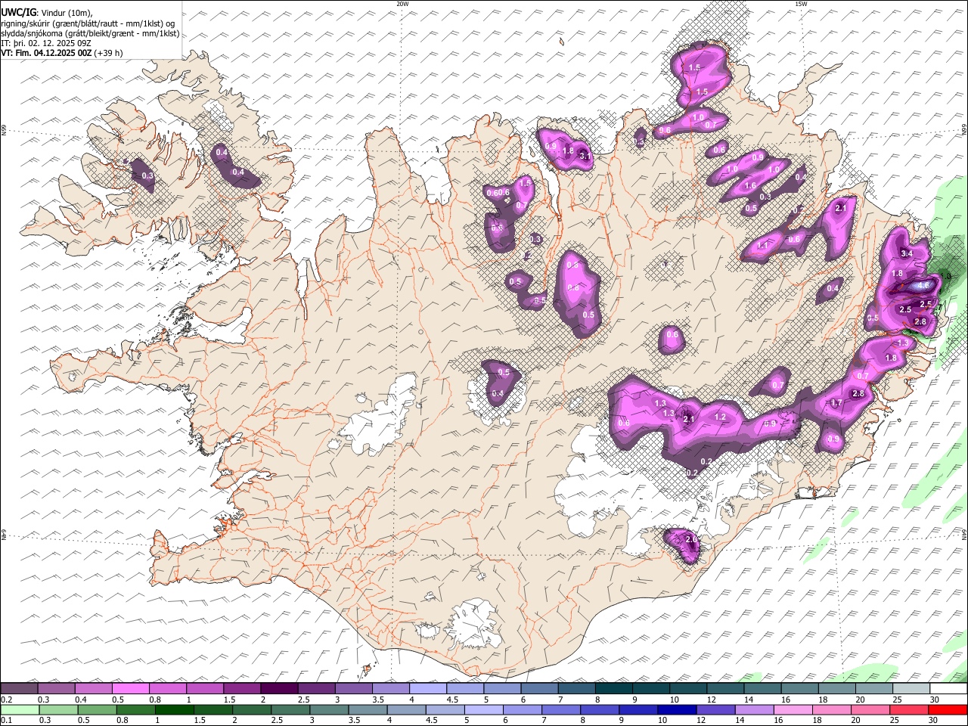Click the '2.0' value on the southern glacier

tap(690, 539)
